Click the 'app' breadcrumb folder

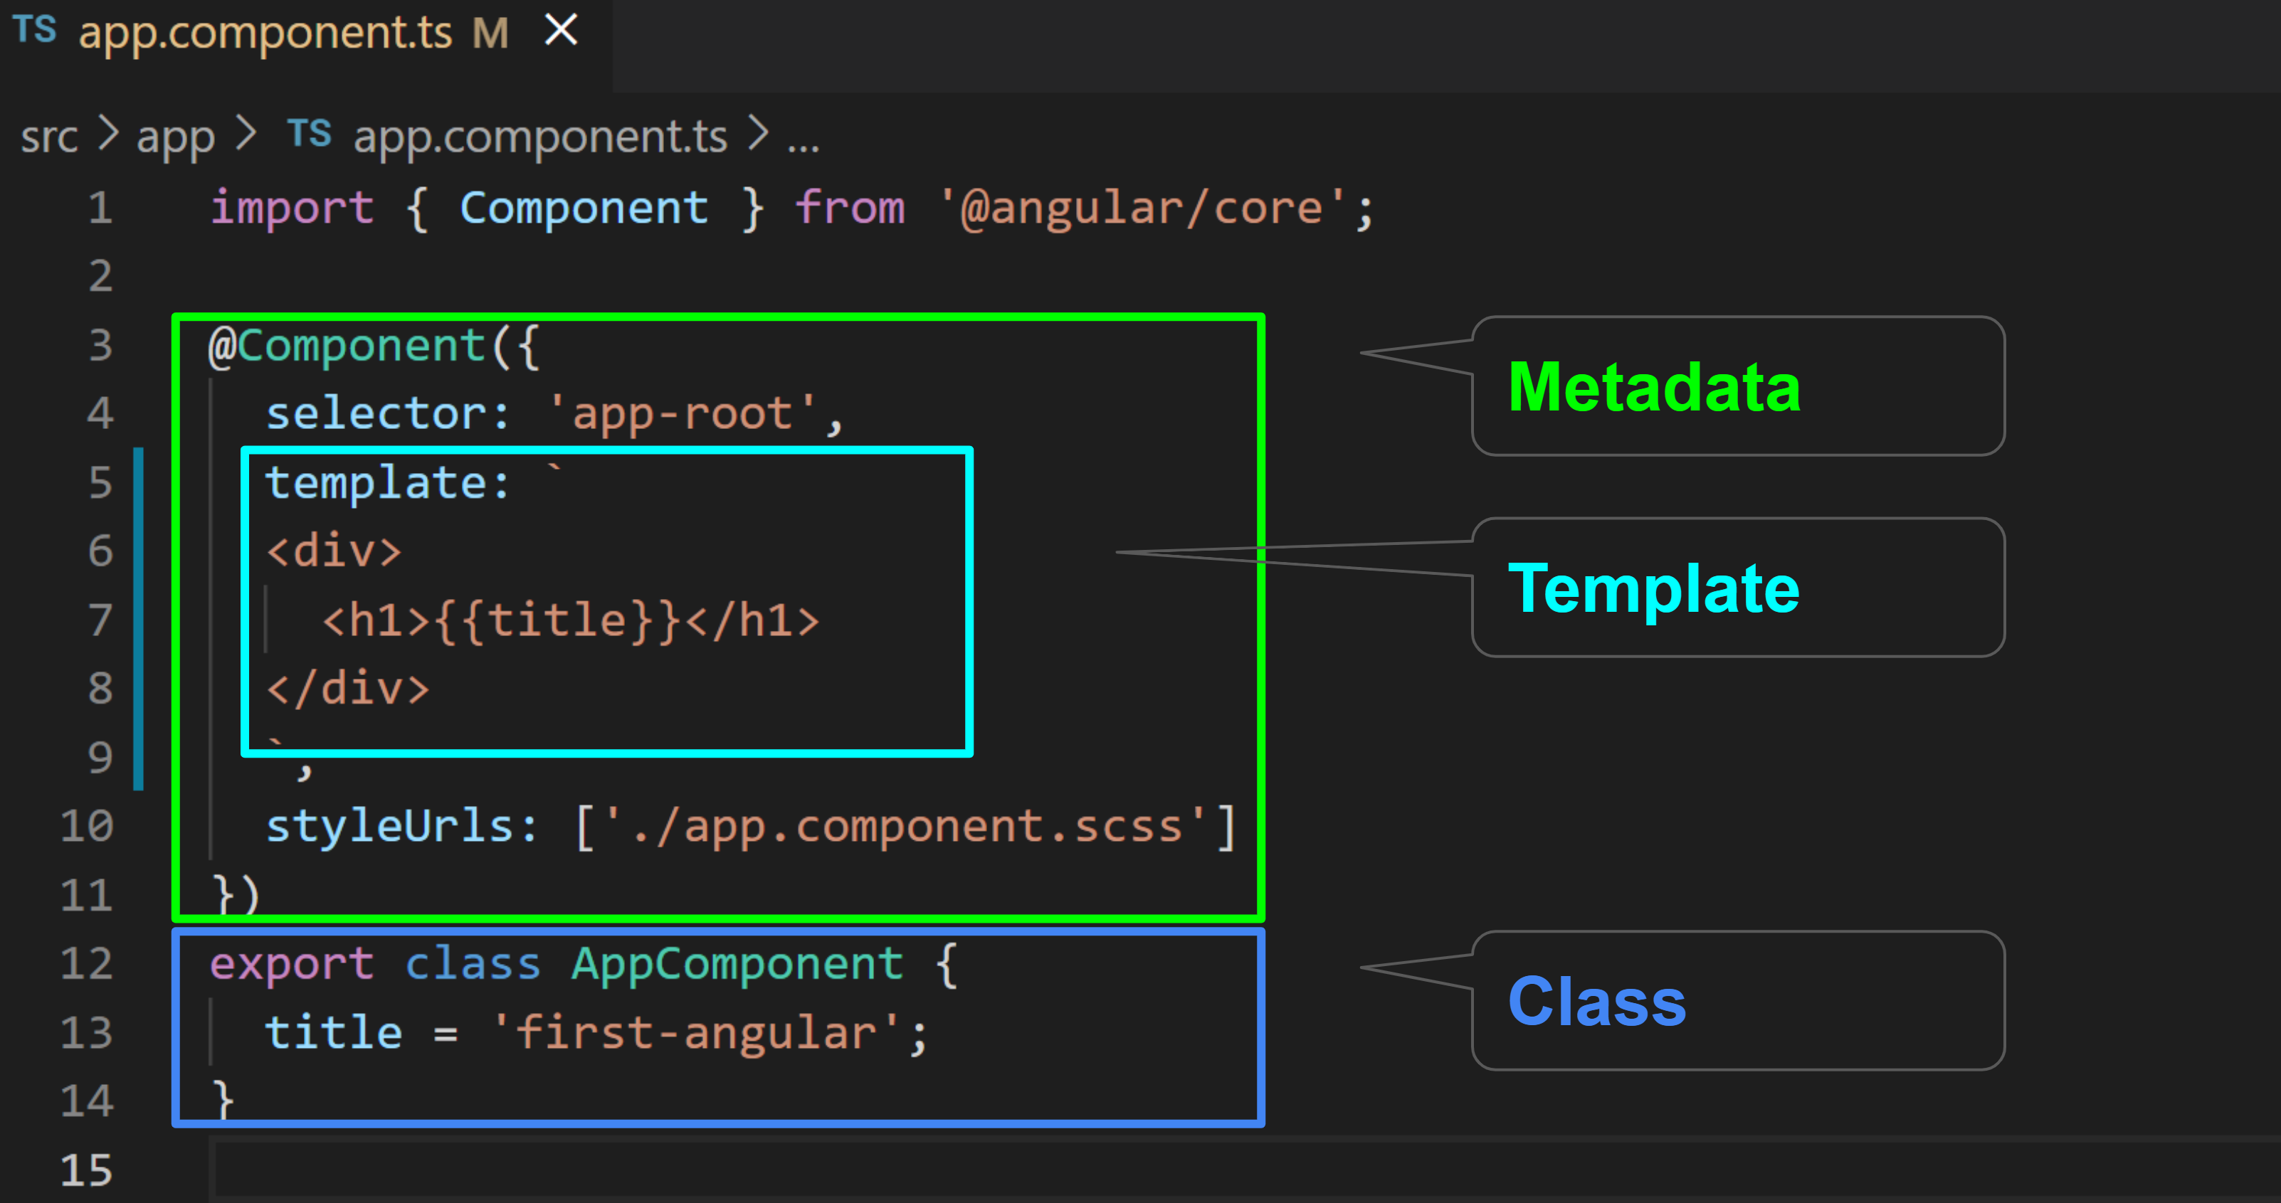[x=175, y=137]
